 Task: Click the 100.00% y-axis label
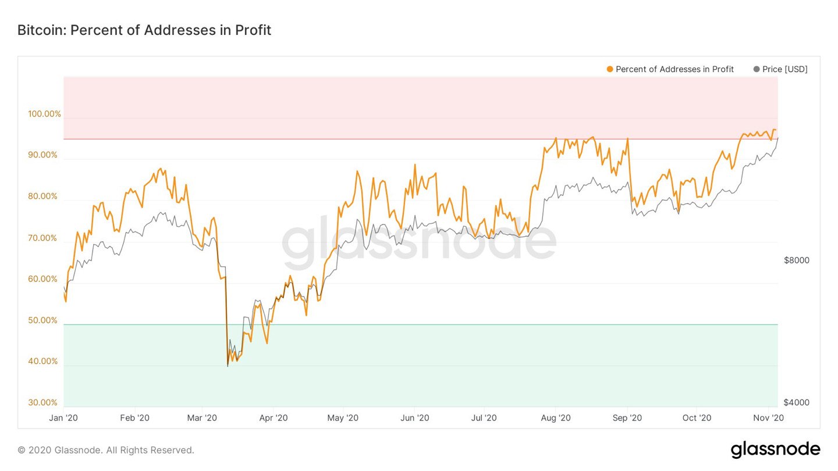pyautogui.click(x=44, y=114)
